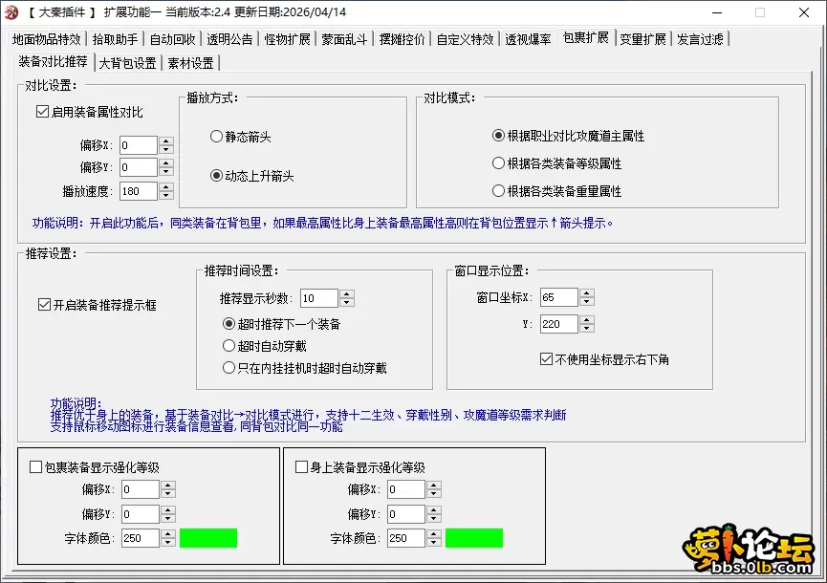The height and width of the screenshot is (583, 827).
Task: Click the 推荐显示秒数 input field
Action: 319,298
